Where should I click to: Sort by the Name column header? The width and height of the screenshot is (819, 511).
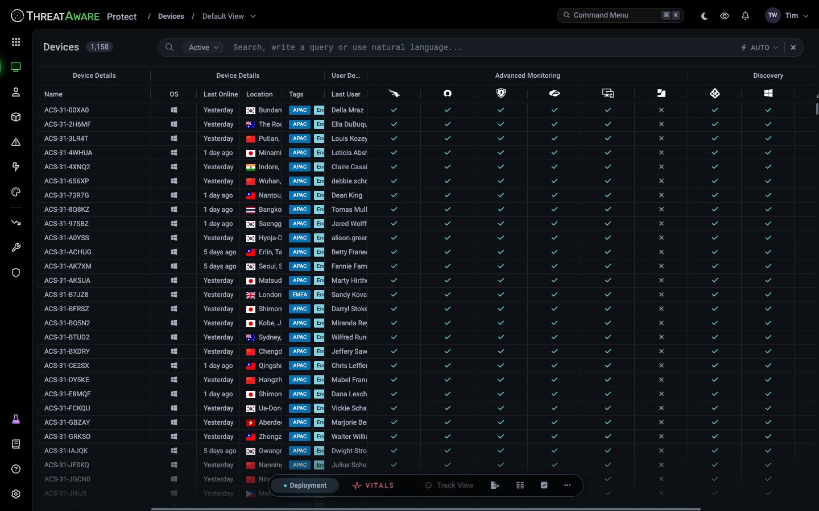point(53,94)
